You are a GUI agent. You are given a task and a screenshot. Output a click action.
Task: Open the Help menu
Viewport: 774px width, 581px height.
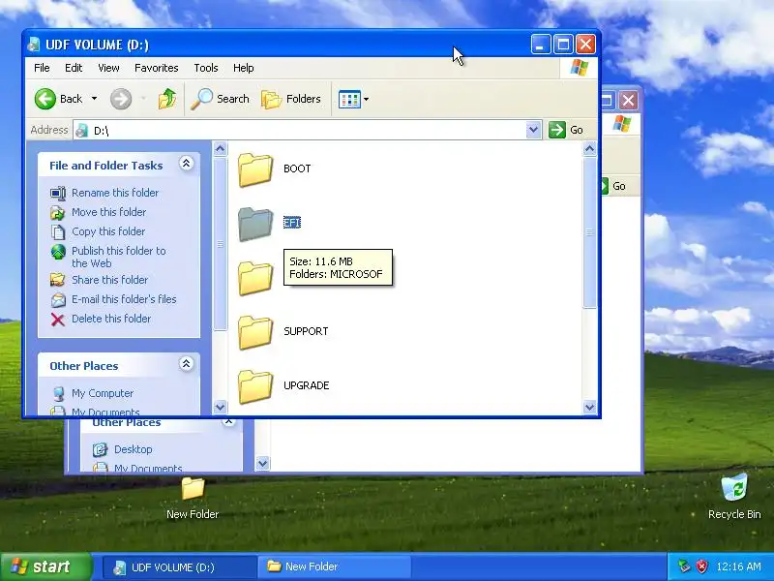244,68
